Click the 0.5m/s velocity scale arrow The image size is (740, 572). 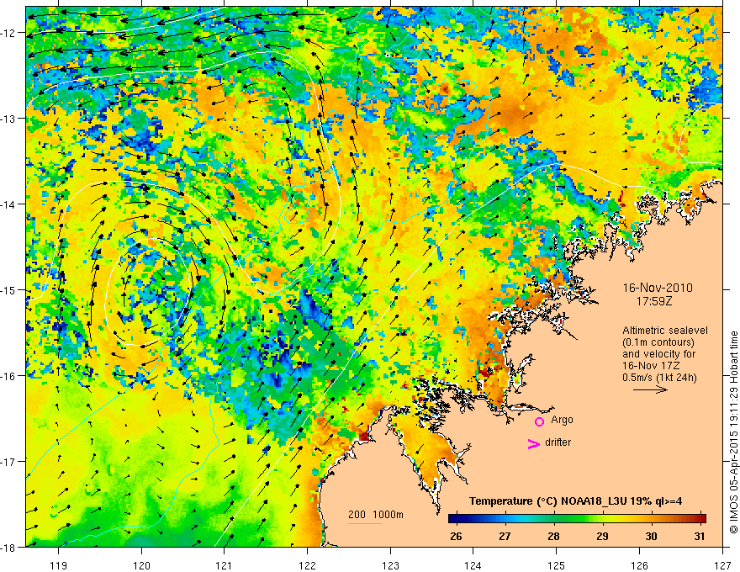[650, 389]
